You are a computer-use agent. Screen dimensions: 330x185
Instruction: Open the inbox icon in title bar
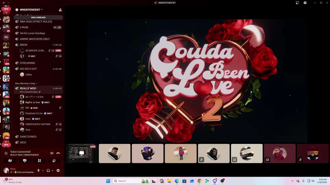point(298,3)
